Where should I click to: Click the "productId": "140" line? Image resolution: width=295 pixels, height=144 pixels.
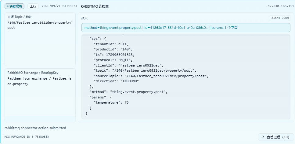click(113, 50)
